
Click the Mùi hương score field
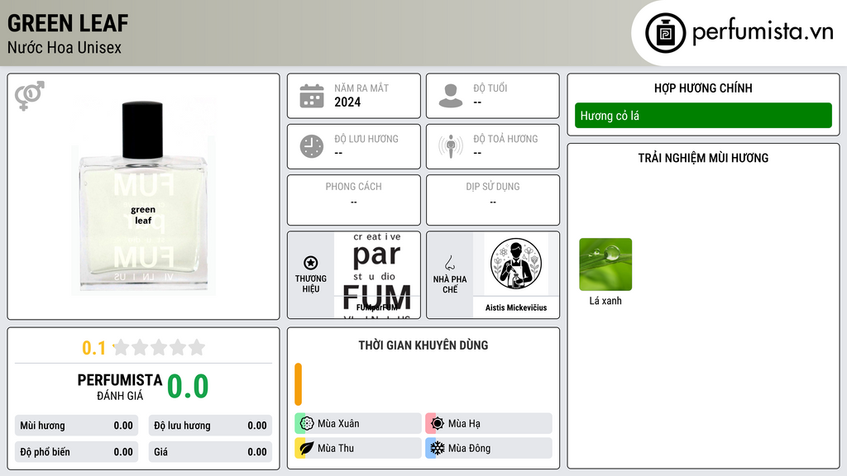click(x=76, y=426)
